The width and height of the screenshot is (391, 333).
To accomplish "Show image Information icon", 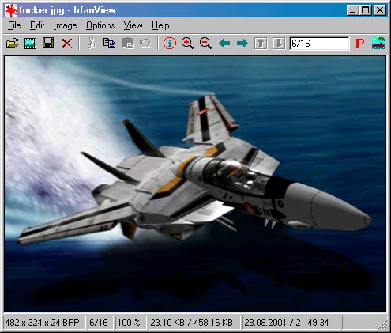I will click(170, 44).
